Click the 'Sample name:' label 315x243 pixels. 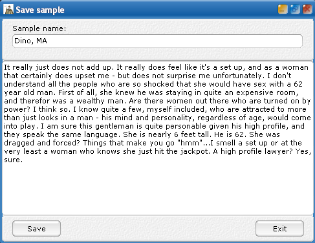[x=39, y=28]
